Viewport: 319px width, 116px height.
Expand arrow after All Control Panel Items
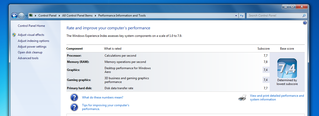[95, 16]
